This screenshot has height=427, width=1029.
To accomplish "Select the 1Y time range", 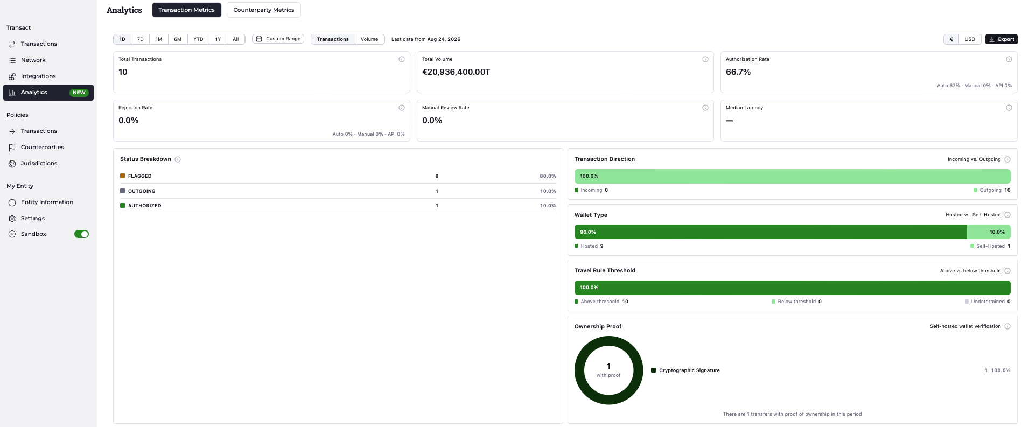I will [x=218, y=39].
